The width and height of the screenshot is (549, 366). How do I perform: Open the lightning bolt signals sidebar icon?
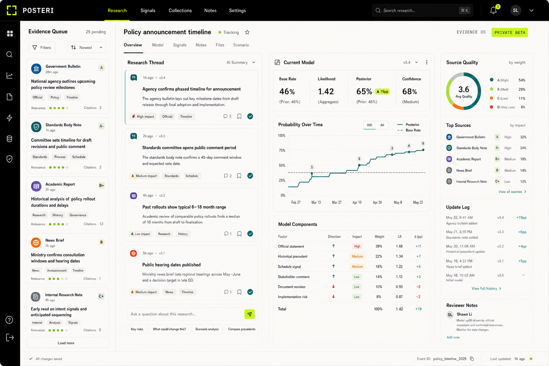pyautogui.click(x=10, y=118)
